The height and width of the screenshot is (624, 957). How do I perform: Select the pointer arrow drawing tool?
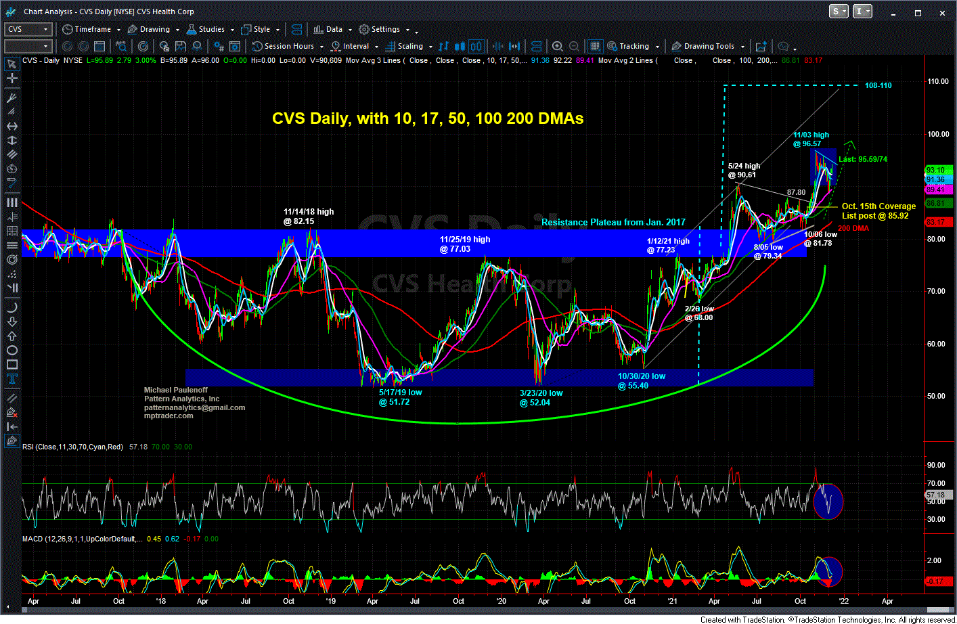click(12, 64)
